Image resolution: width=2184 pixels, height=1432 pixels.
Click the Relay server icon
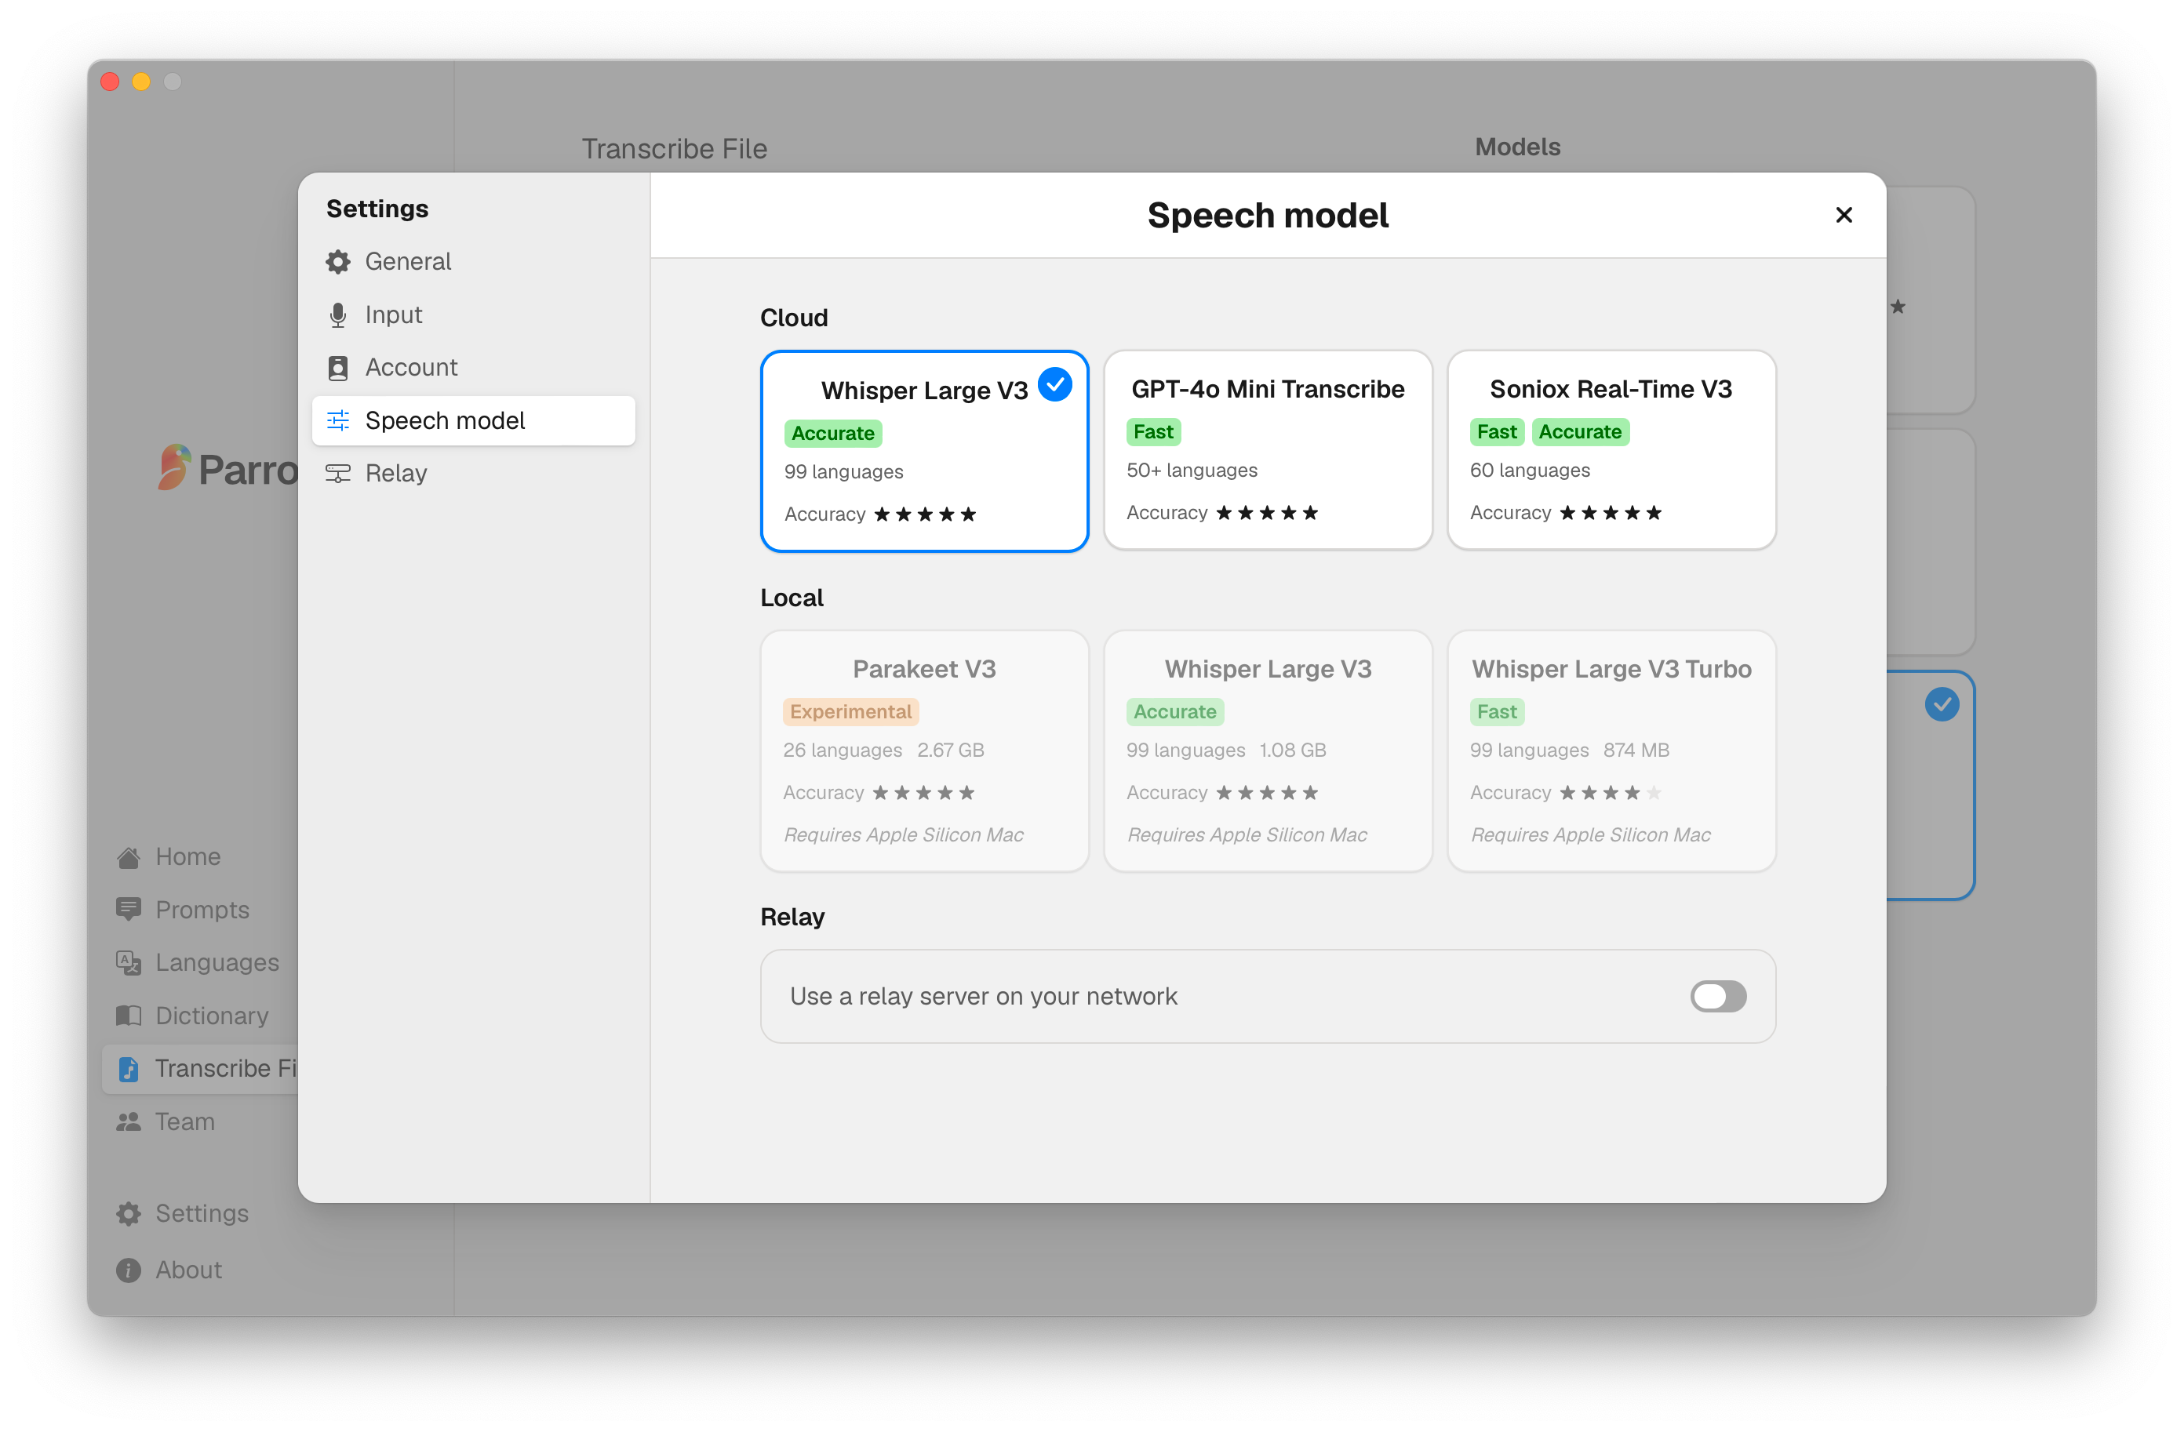(337, 474)
